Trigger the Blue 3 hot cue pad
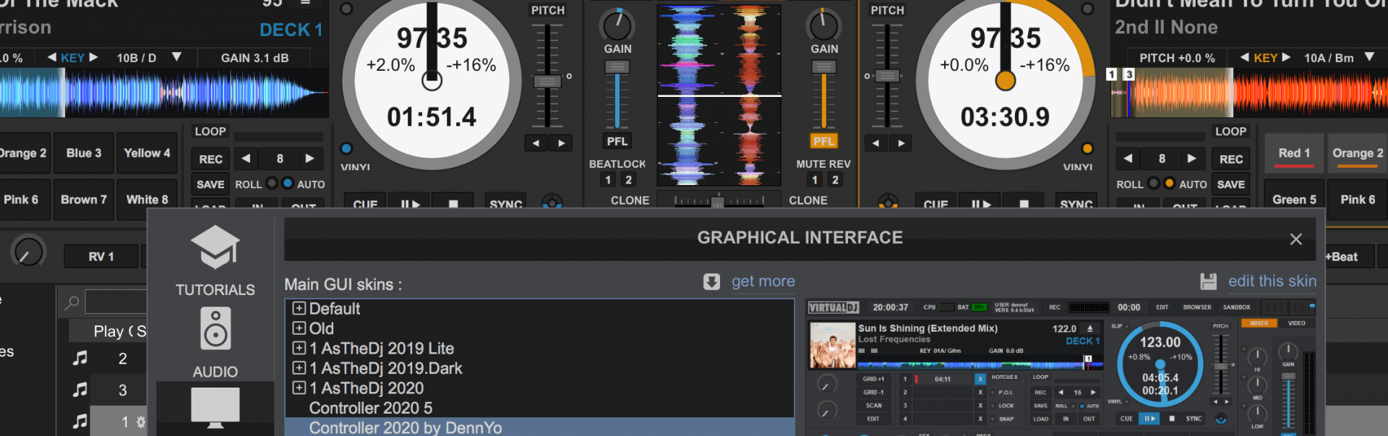 (84, 153)
